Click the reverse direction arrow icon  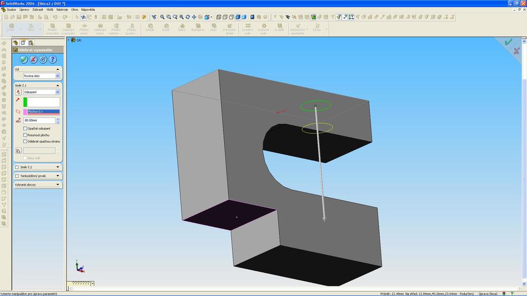click(18, 92)
